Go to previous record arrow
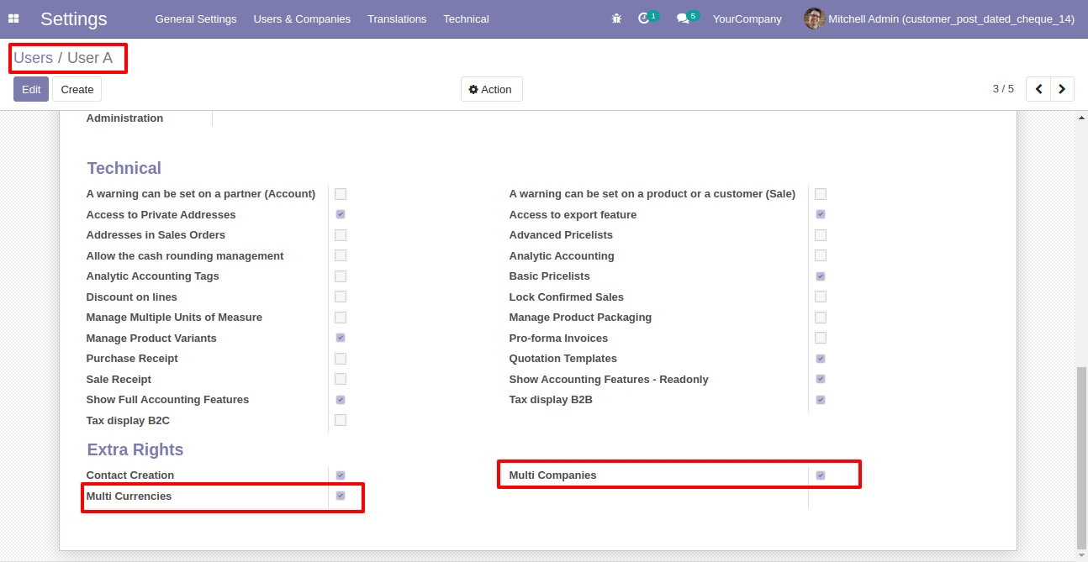 click(1038, 89)
